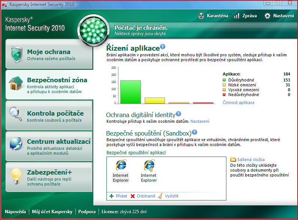This screenshot has width=298, height=220.
Task: Click the Odstranit link
Action: pos(146,196)
